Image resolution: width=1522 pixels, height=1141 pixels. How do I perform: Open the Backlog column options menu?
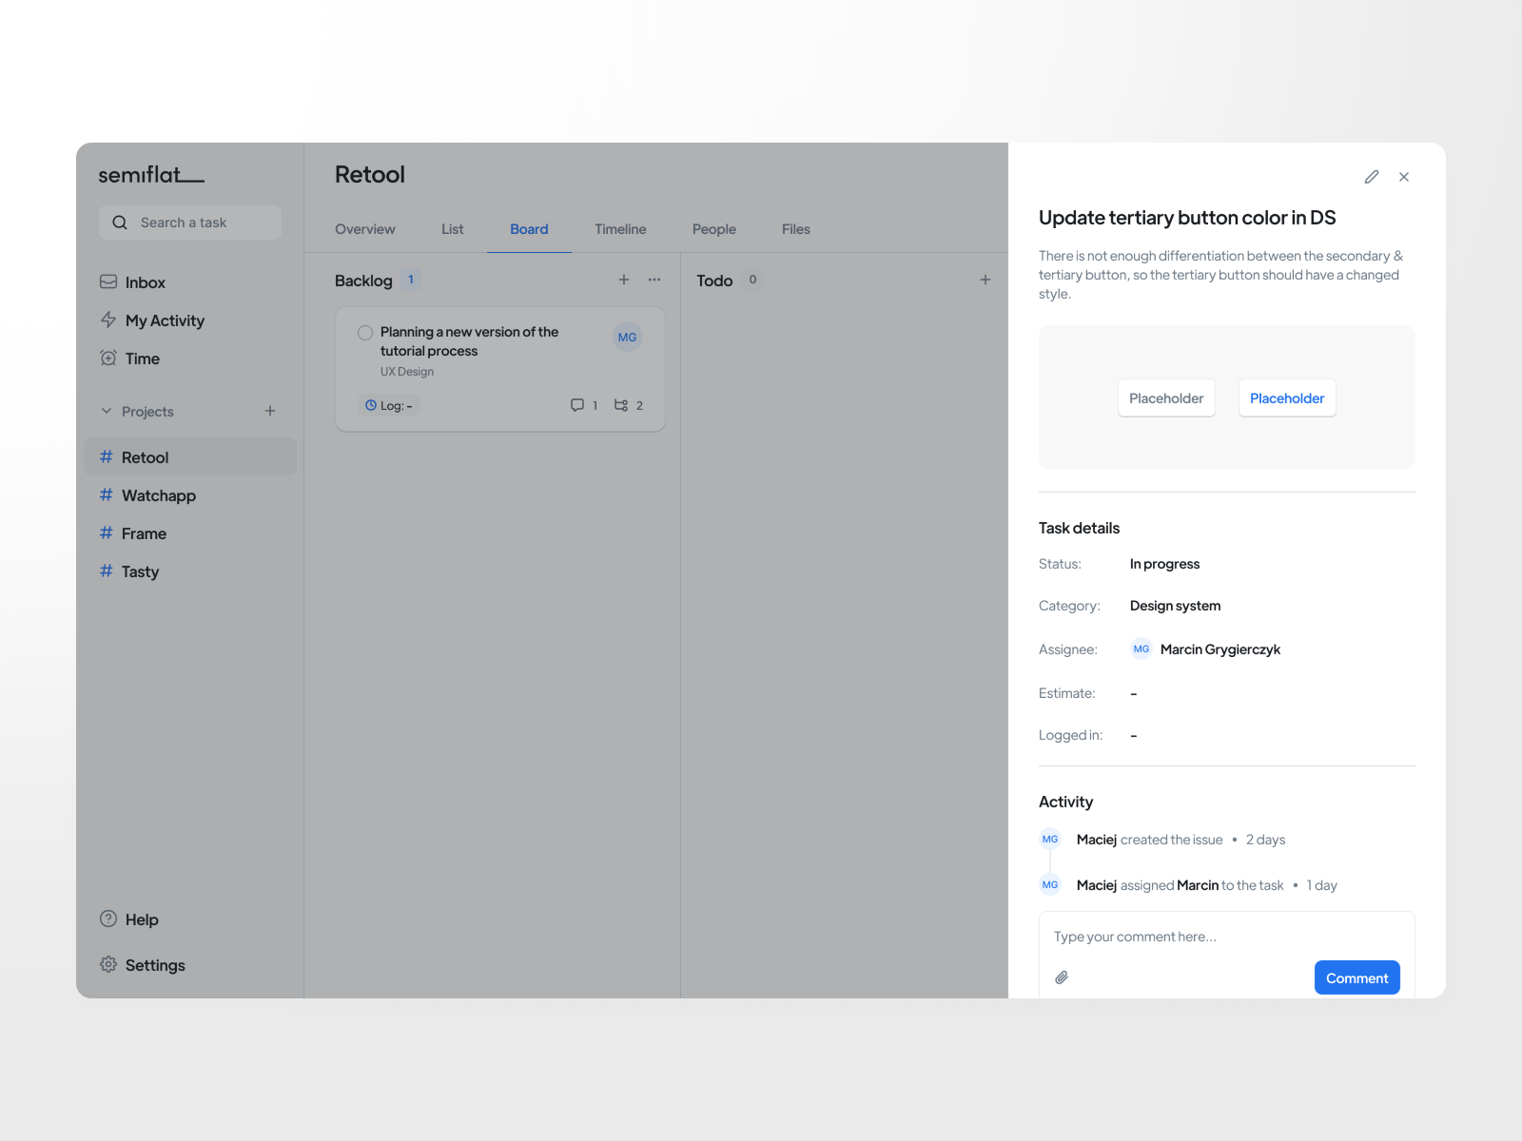654,280
